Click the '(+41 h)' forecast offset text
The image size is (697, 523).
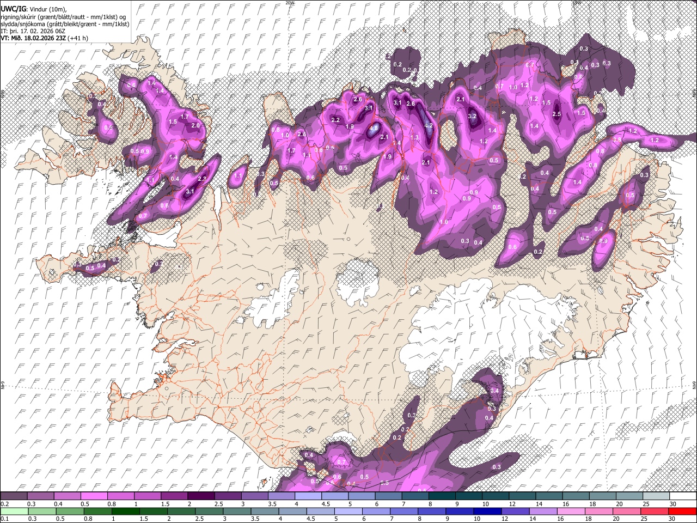point(78,38)
